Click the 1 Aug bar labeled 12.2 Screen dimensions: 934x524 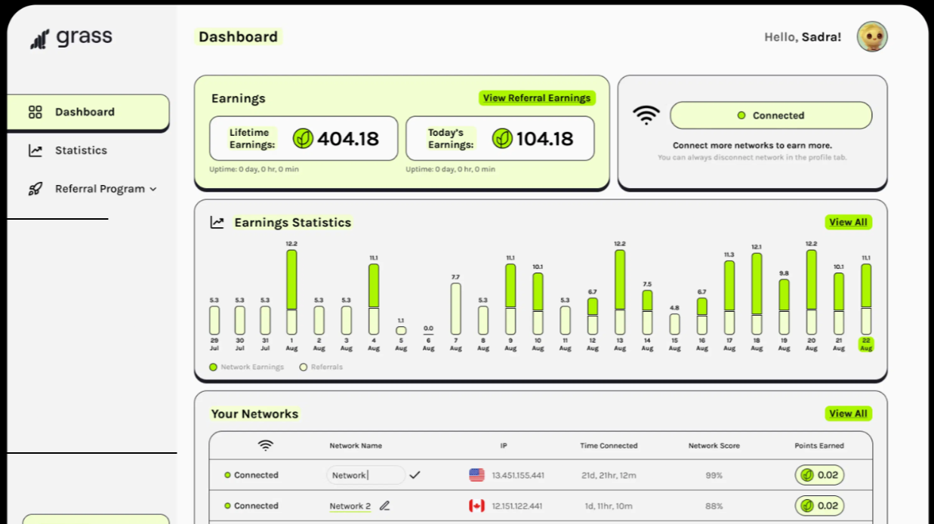(291, 293)
